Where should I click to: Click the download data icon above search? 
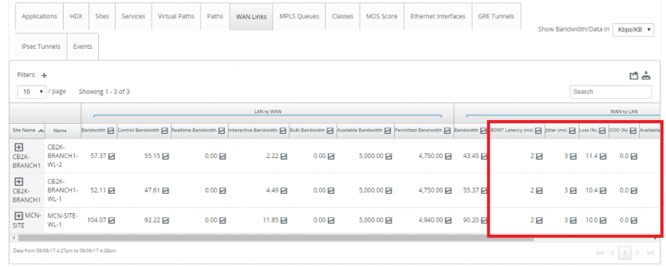[x=647, y=76]
